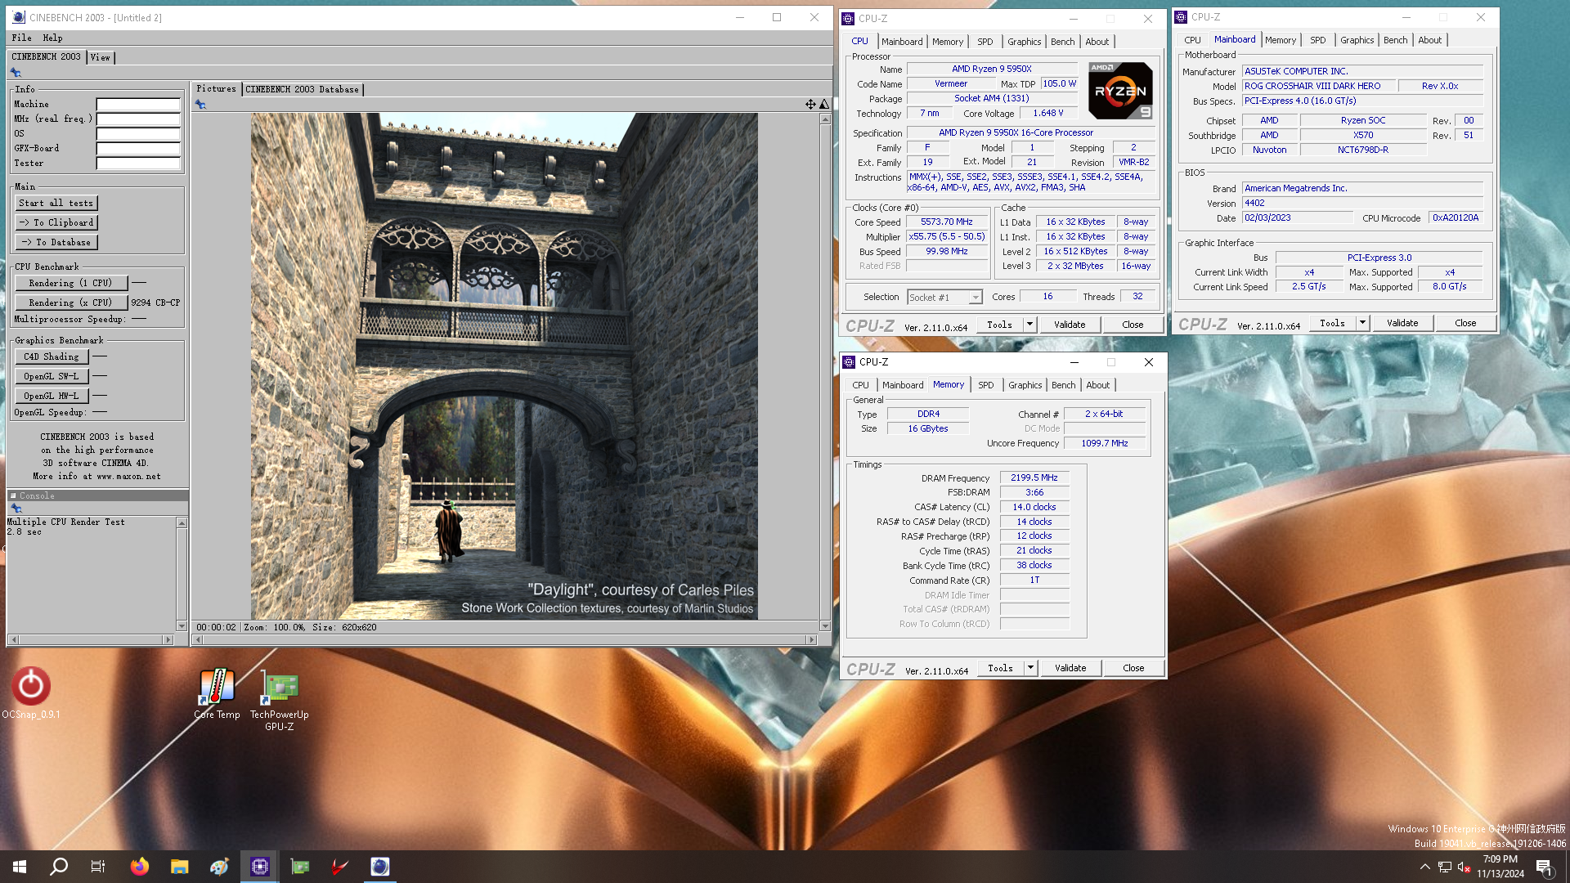Click Console panel collapse square
This screenshot has width=1570, height=883.
pyautogui.click(x=13, y=495)
